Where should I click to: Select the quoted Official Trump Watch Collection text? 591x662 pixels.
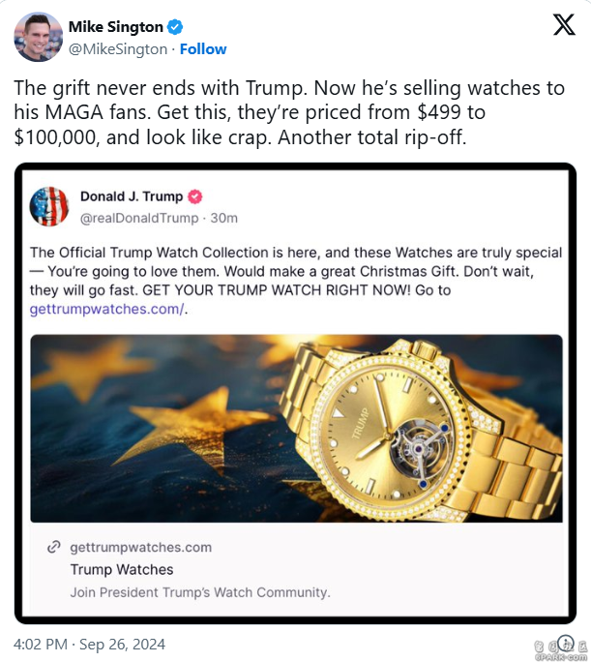[288, 271]
